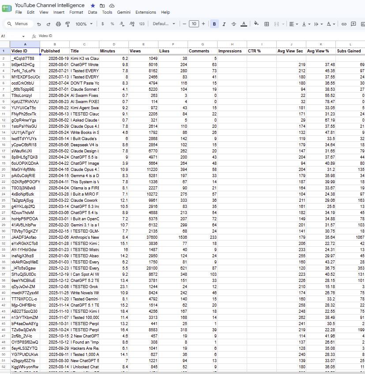Open the Edit menu
The width and height of the screenshot is (365, 374).
point(30,12)
